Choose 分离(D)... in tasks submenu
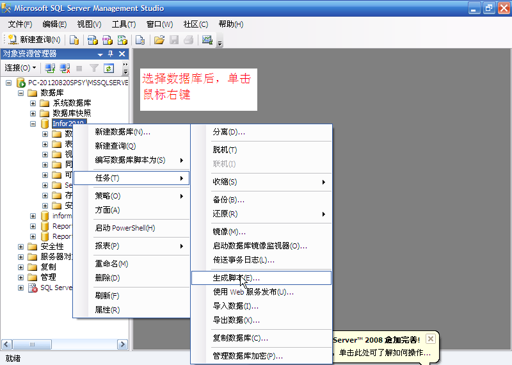512x365 pixels. pyautogui.click(x=261, y=132)
